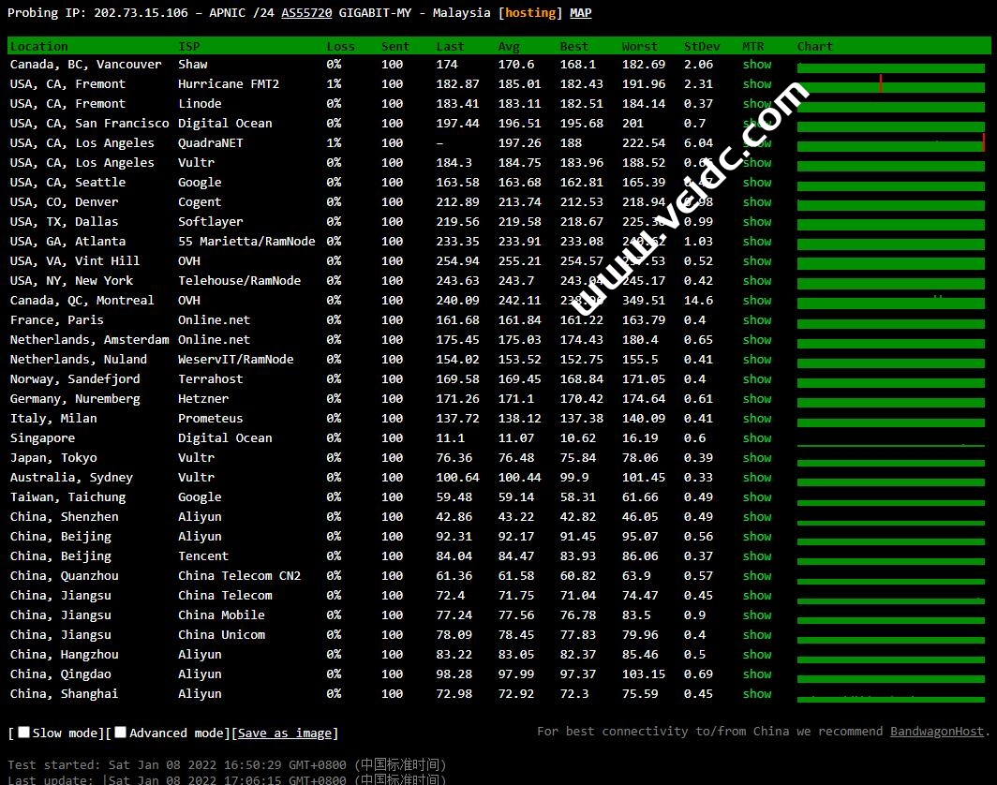
Task: Show MTR for Paris Online.net row
Action: 757,320
